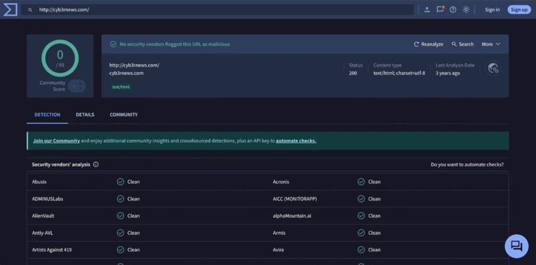The height and width of the screenshot is (265, 536).
Task: Switch to the COMMUNITY tab
Action: 124,115
